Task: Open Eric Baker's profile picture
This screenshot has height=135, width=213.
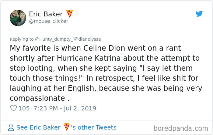Action: pos(18,17)
